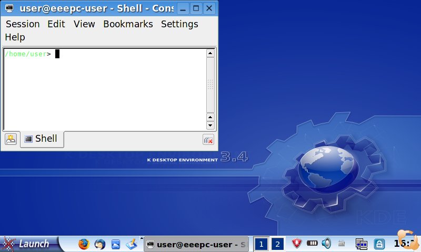The width and height of the screenshot is (421, 252).
Task: Open the pencil document panel icon
Action: point(132,244)
